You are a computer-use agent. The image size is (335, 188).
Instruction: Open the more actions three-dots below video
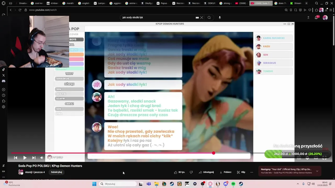tap(252, 172)
